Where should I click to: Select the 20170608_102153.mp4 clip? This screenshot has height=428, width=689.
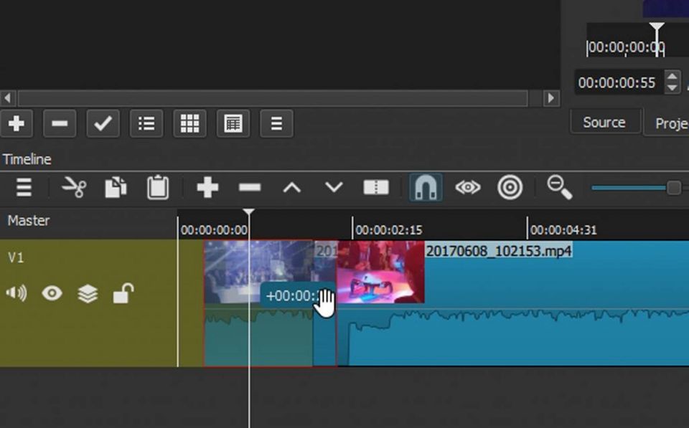(545, 287)
